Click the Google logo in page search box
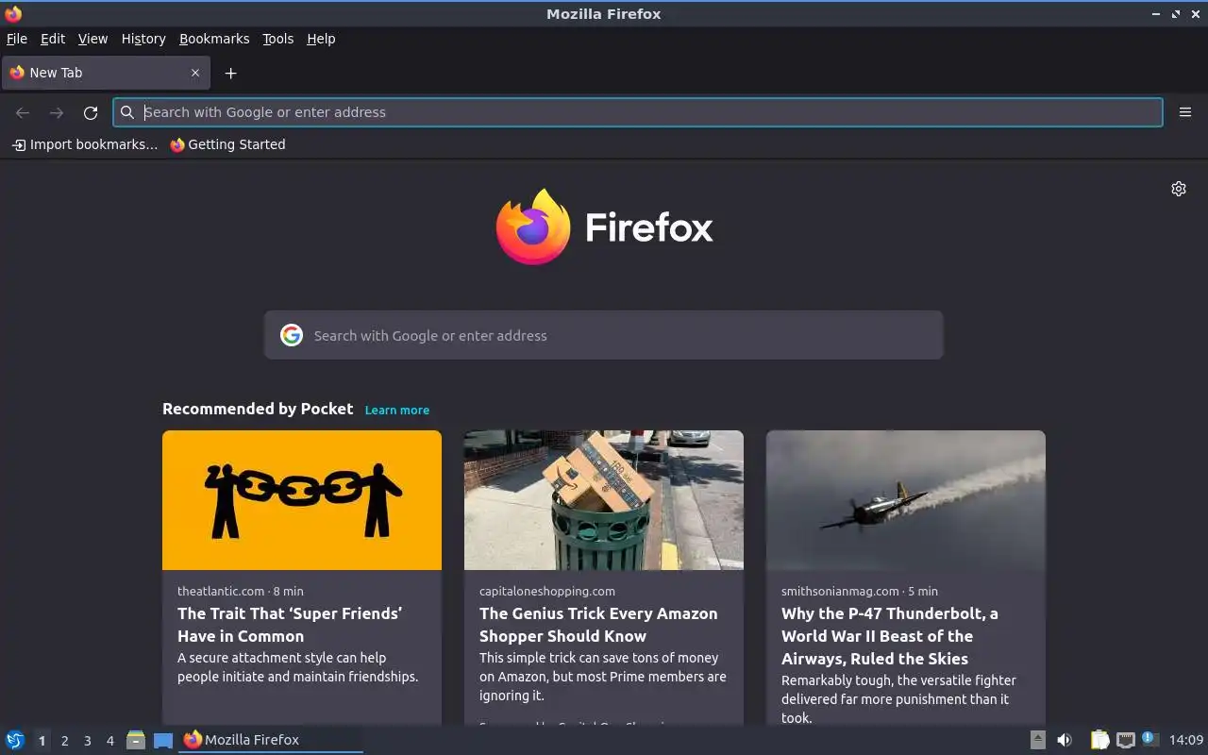 coord(292,335)
